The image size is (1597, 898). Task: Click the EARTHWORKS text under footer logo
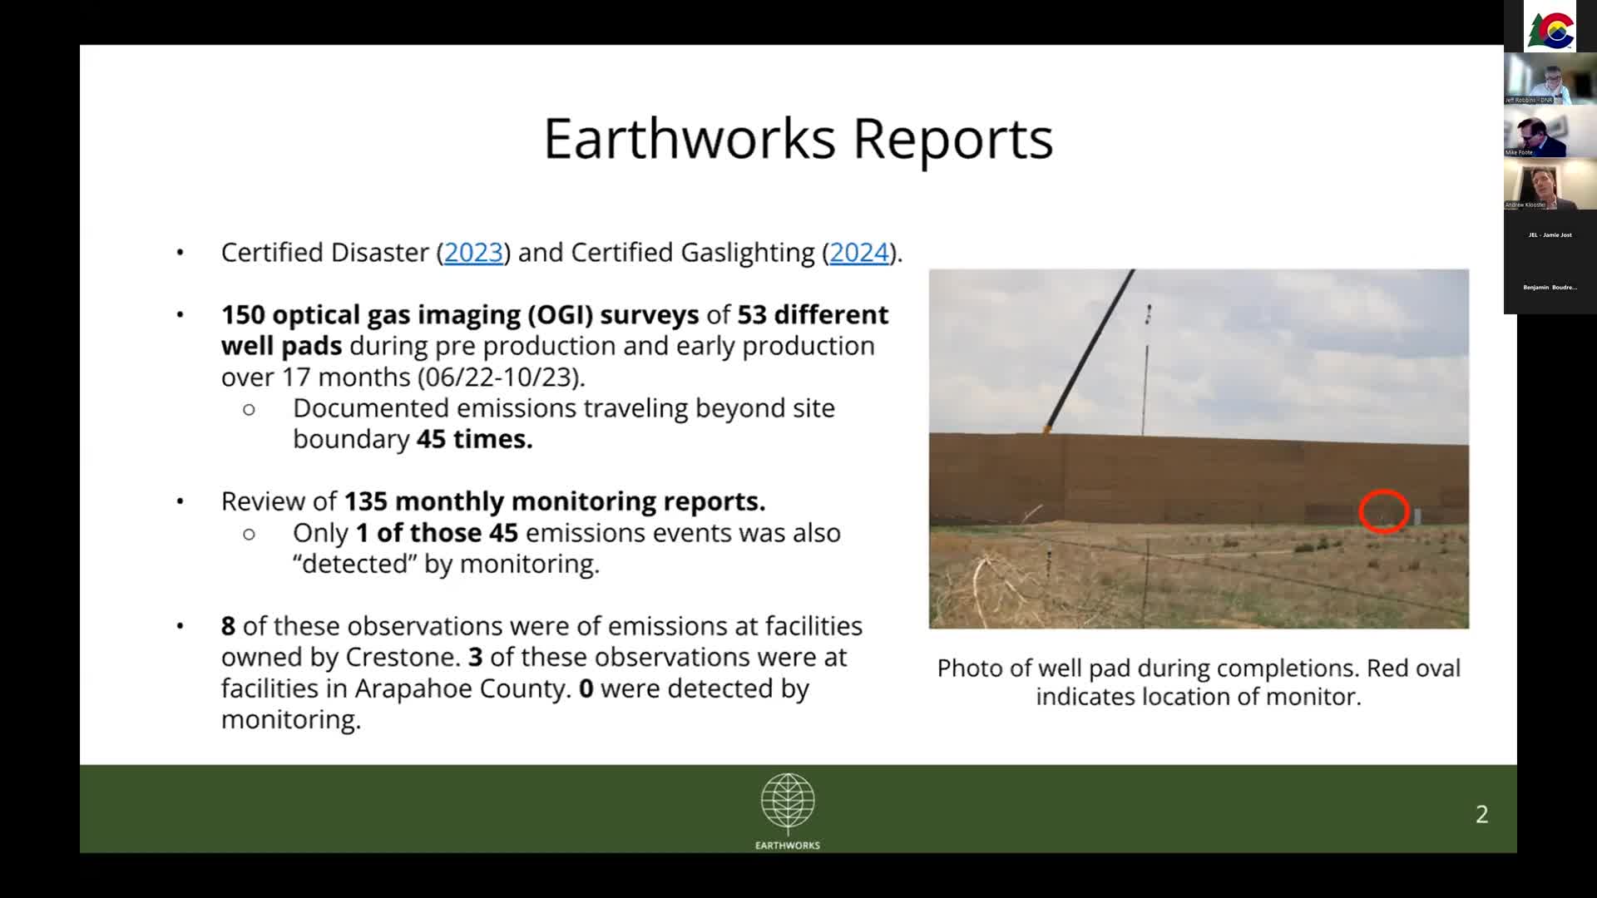pyautogui.click(x=787, y=846)
